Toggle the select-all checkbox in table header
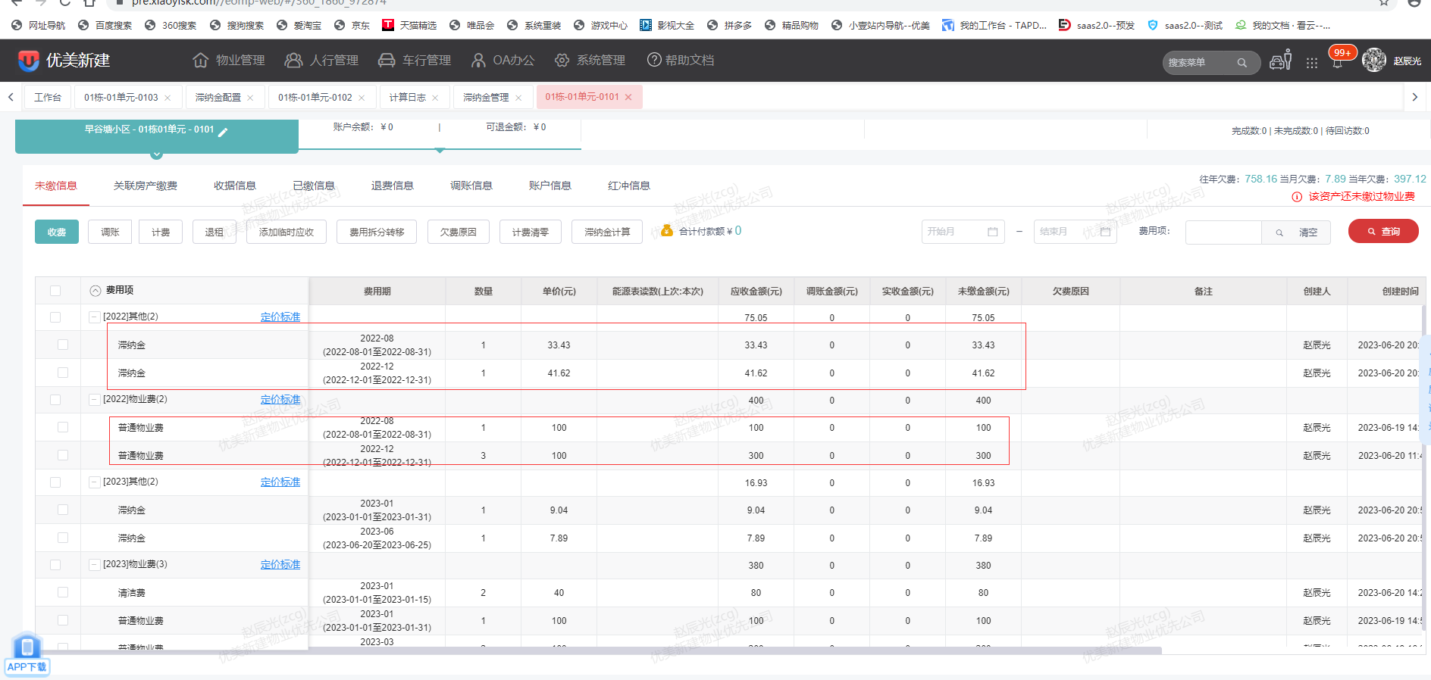This screenshot has height=680, width=1431. tap(55, 291)
